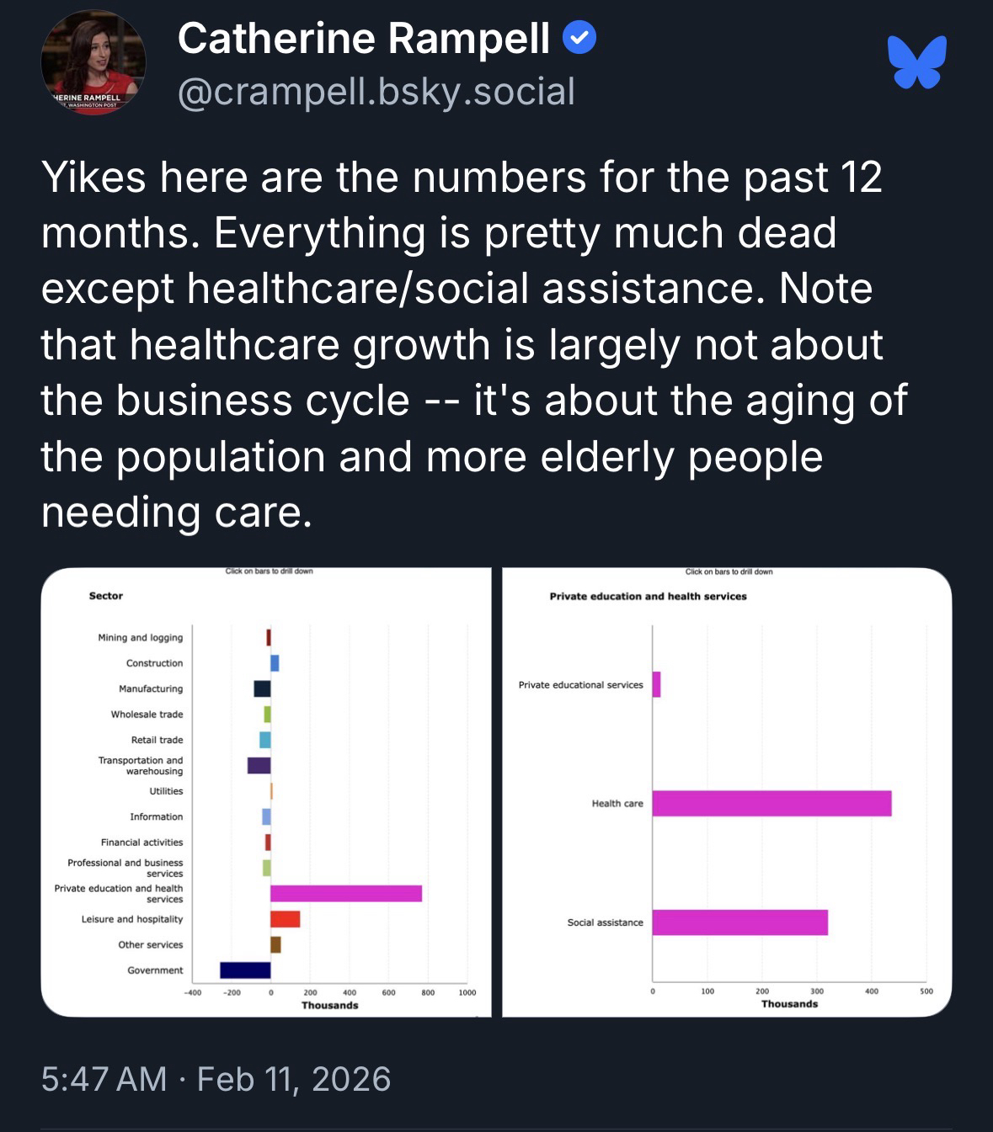
Task: Click the light blue Retail trade bar
Action: (264, 740)
